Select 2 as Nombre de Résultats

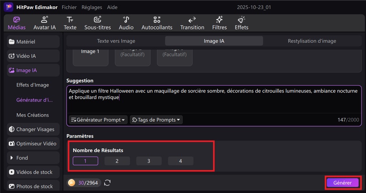pos(117,161)
